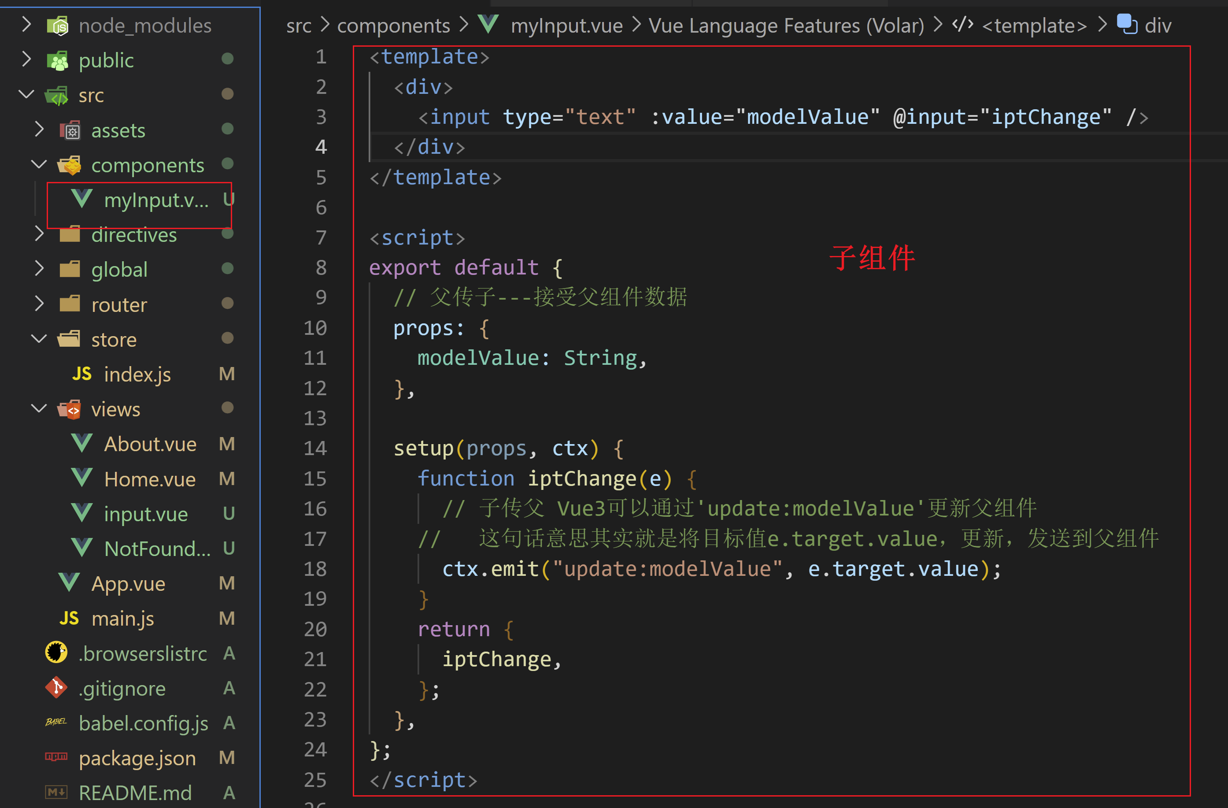This screenshot has height=808, width=1228.
Task: Click the div symbol icon in the breadcrumb
Action: pos(1128,24)
